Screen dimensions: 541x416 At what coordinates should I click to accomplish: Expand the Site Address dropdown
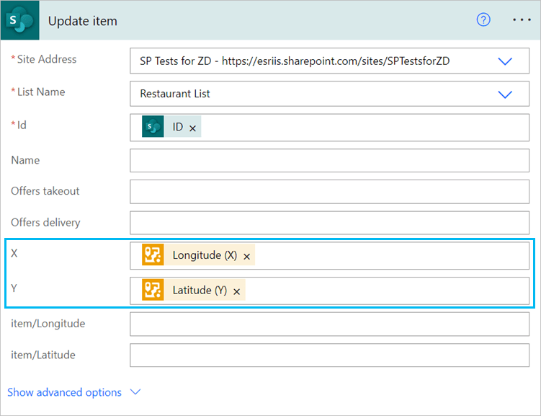pos(505,61)
